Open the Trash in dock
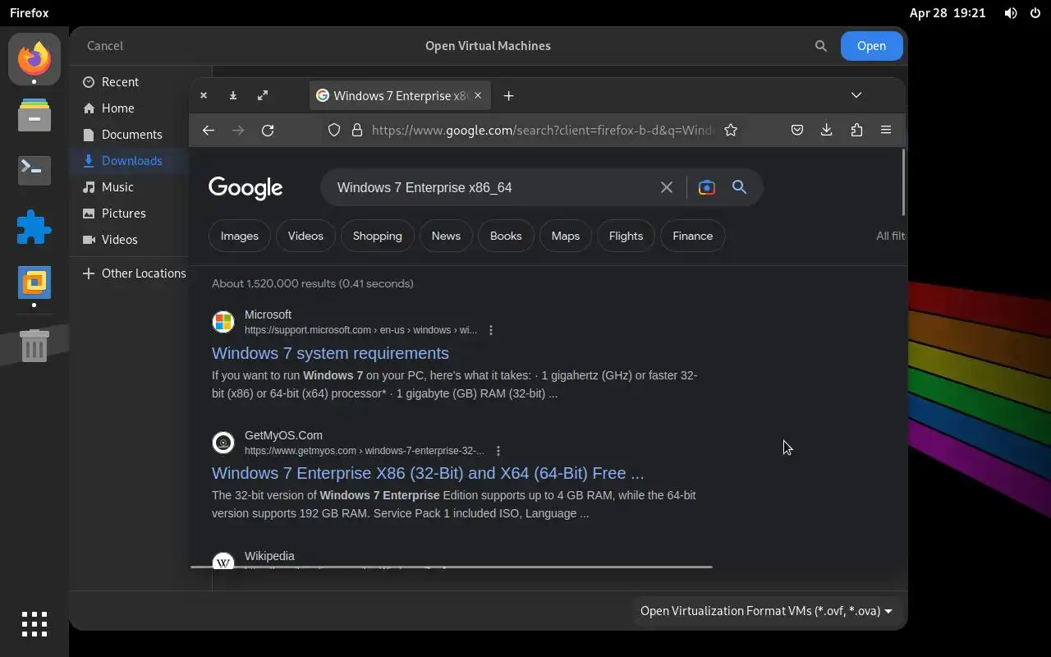1051x657 pixels. pyautogui.click(x=34, y=345)
